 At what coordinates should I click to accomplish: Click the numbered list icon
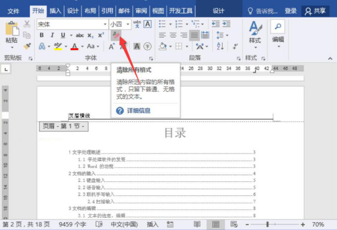(x=179, y=24)
